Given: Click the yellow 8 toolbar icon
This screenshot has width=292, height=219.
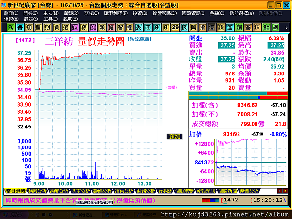Looking at the screenshot, I should 166,28.
